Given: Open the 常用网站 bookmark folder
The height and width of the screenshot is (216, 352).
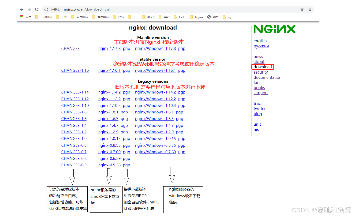Looking at the screenshot, I should coord(100,17).
